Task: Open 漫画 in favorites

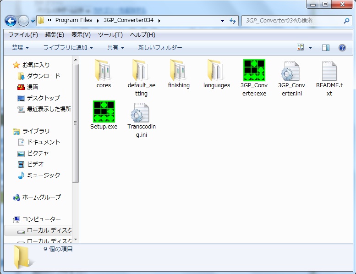Action: [x=27, y=87]
